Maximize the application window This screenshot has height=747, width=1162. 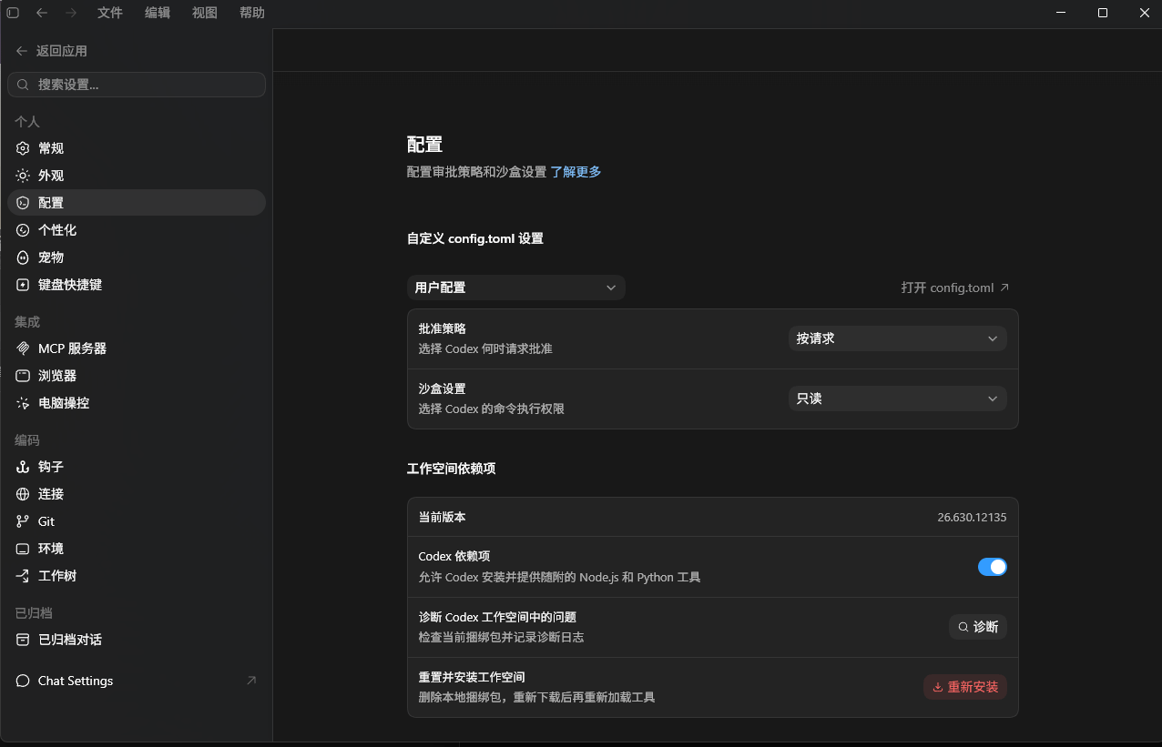tap(1103, 13)
